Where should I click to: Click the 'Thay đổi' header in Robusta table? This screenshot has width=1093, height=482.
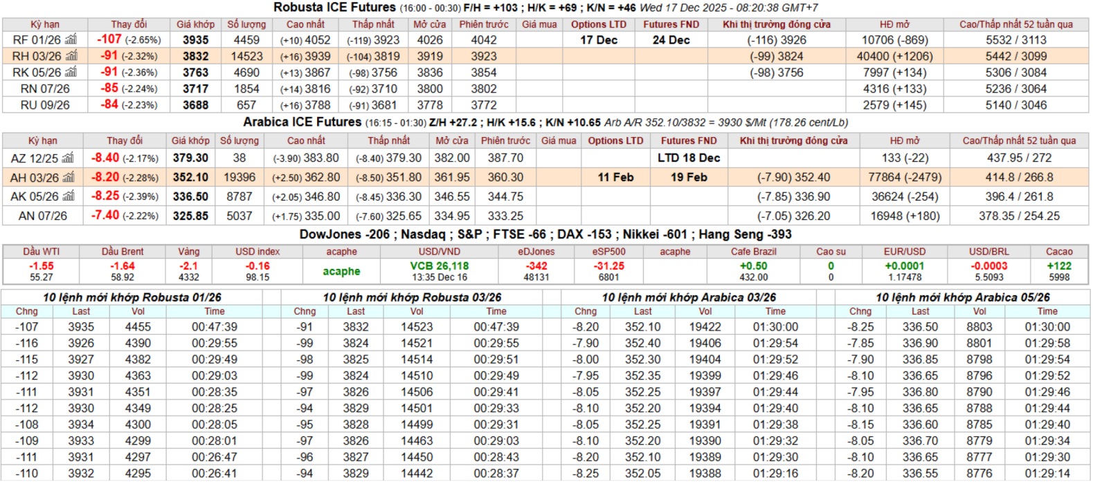pyautogui.click(x=129, y=24)
